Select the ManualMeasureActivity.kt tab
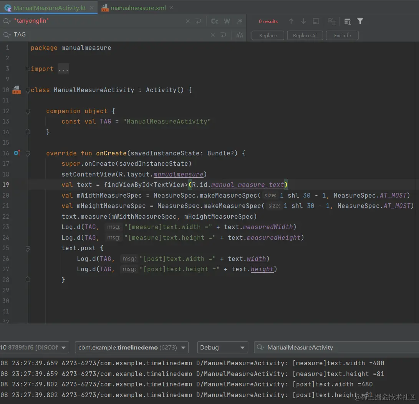Image resolution: width=419 pixels, height=404 pixels. (x=49, y=8)
